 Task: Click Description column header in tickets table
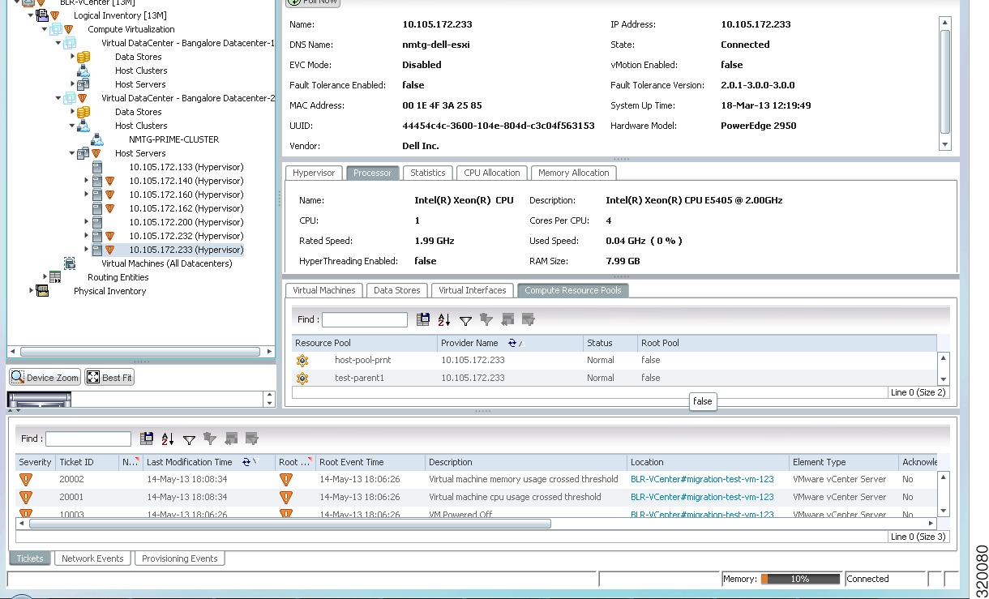(526, 462)
